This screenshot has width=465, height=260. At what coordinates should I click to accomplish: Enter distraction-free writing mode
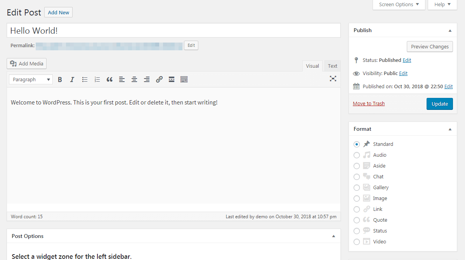coord(333,79)
